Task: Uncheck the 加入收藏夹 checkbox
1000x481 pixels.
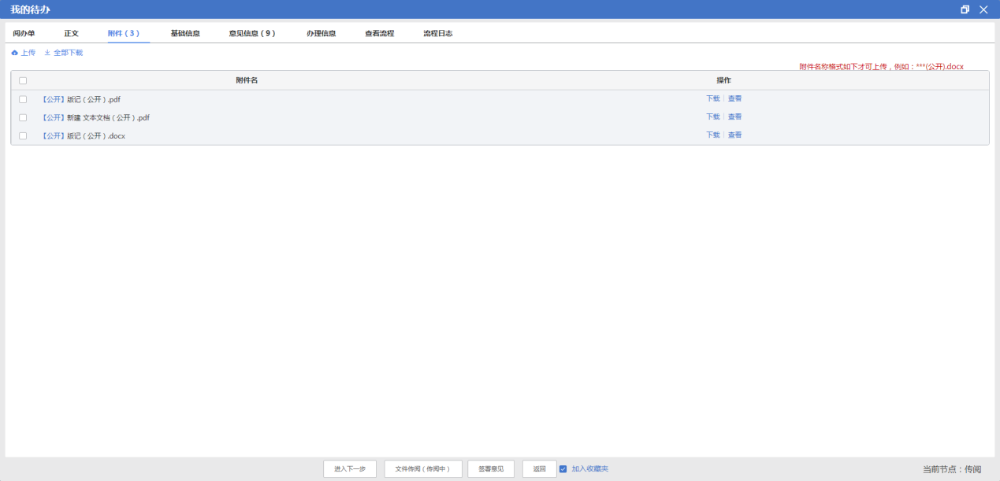Action: coord(563,469)
